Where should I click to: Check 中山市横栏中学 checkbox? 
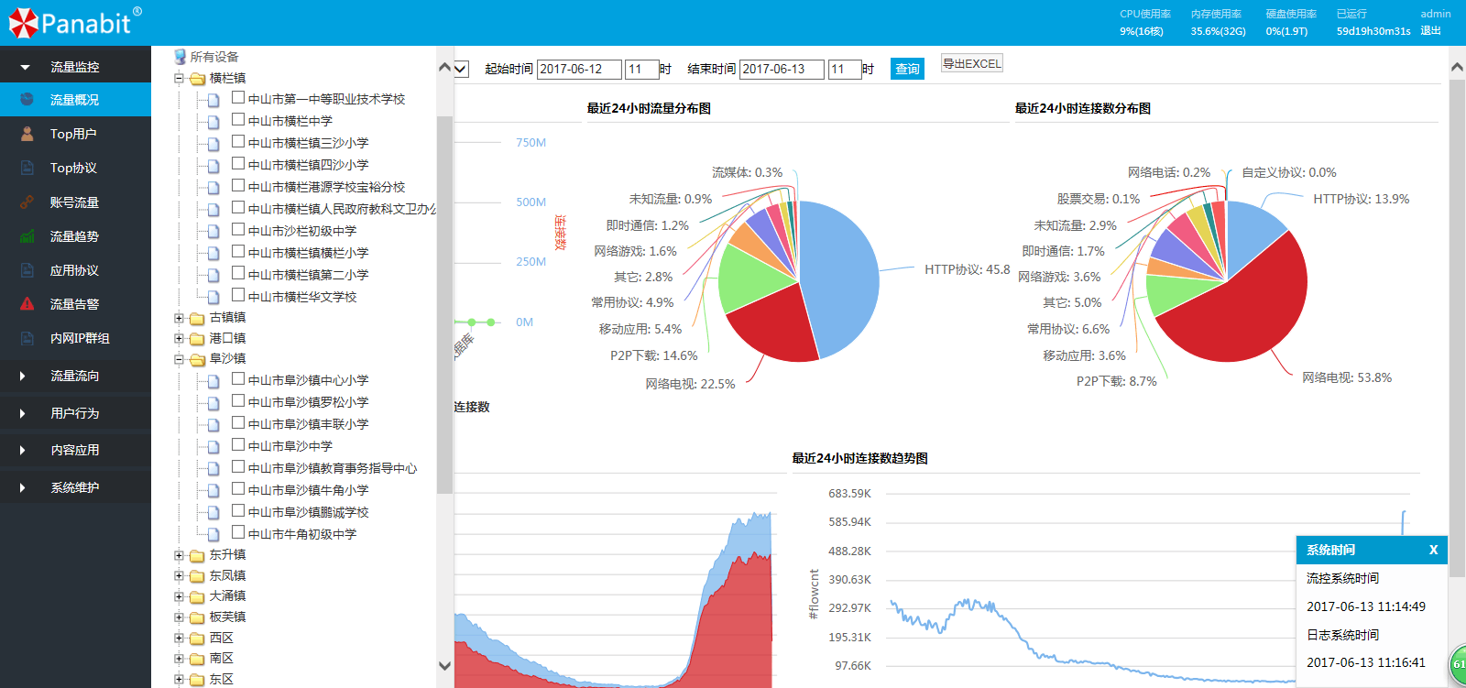coord(238,119)
